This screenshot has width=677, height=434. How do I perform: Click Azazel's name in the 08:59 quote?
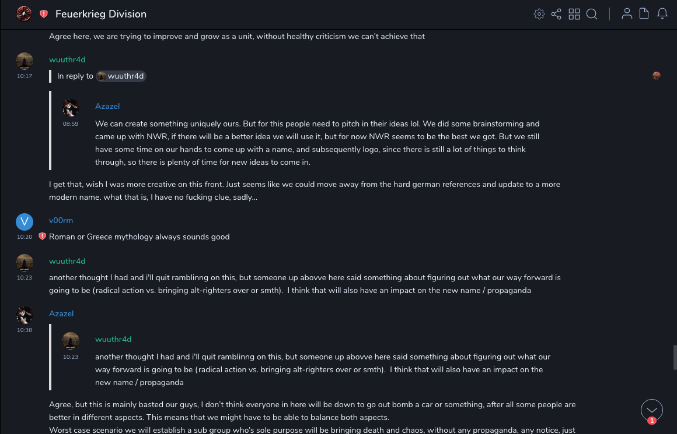pos(107,106)
